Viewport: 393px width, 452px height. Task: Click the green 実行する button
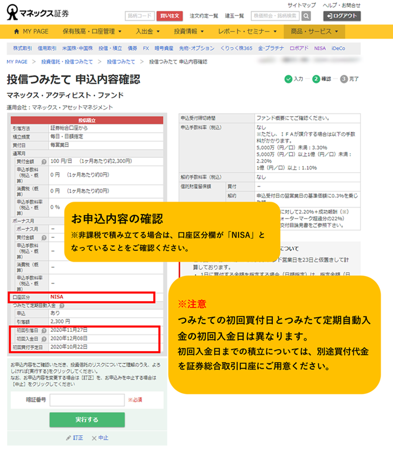pyautogui.click(x=87, y=419)
